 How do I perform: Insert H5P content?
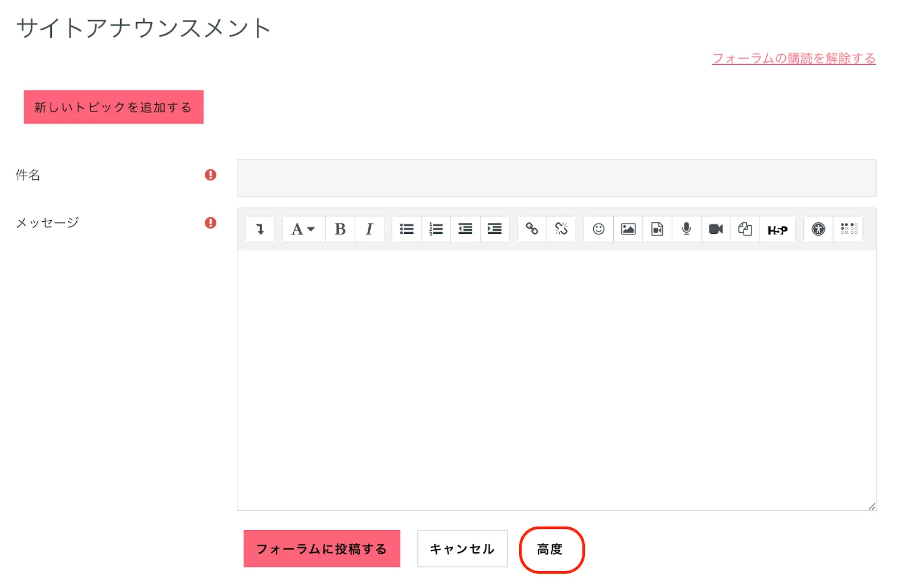point(777,230)
